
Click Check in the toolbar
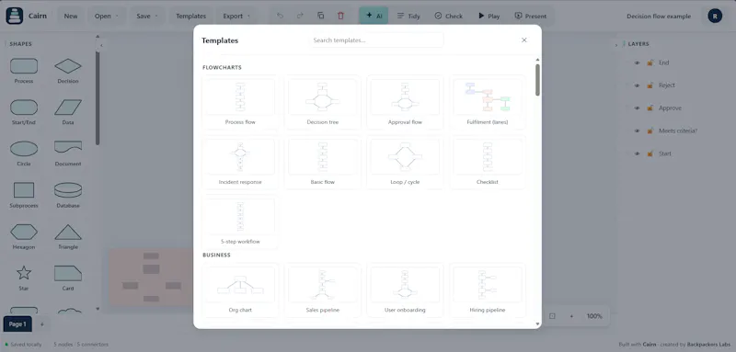pyautogui.click(x=448, y=16)
